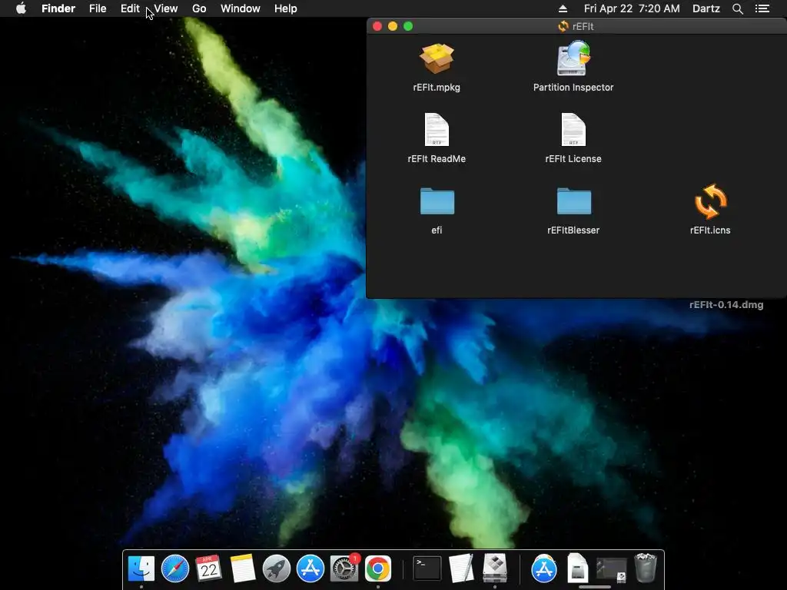
Task: Open Terminal from the Dock
Action: point(427,568)
